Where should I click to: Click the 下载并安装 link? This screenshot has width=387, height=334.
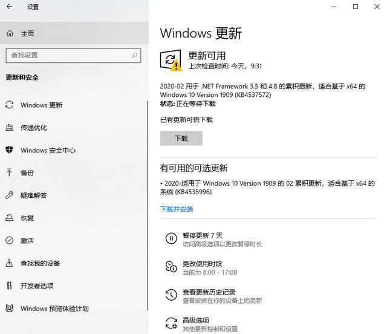point(177,209)
